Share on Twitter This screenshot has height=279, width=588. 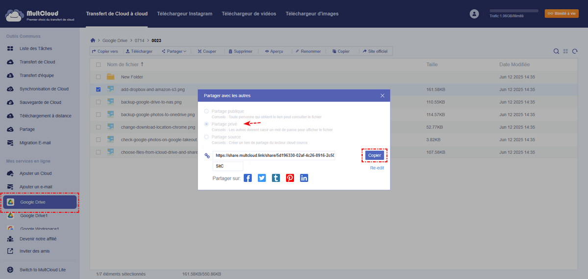[x=262, y=178]
